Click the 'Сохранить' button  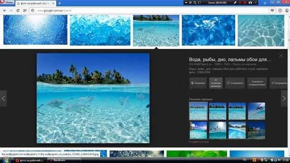[235, 83]
